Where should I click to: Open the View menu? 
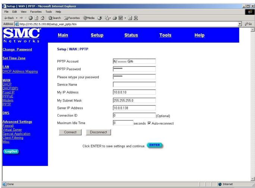23,12
